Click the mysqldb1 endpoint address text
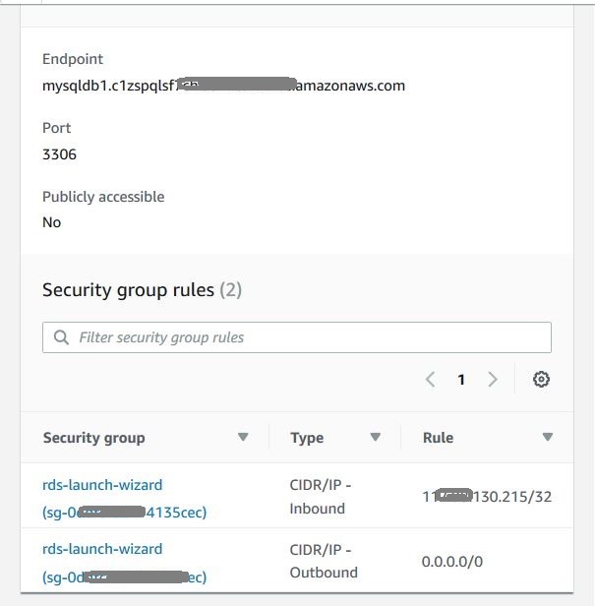This screenshot has width=595, height=606. point(223,86)
